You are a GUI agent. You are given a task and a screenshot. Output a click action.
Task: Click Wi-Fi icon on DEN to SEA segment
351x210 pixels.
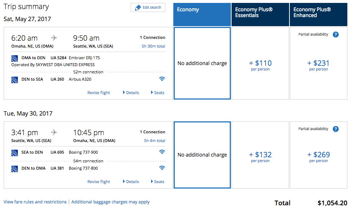click(162, 79)
